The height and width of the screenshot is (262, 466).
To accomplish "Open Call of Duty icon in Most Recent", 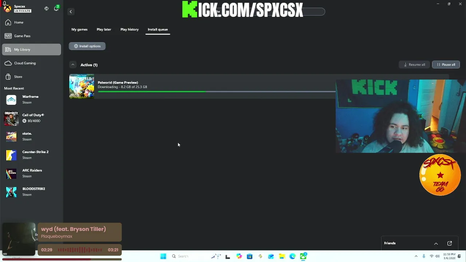I will [x=11, y=118].
